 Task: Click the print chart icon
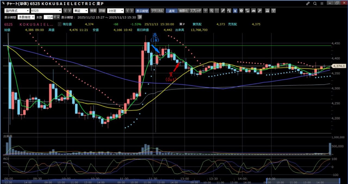click(267, 11)
